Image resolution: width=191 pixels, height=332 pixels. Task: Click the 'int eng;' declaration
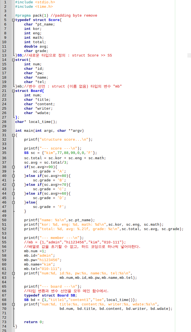click(x=33, y=33)
